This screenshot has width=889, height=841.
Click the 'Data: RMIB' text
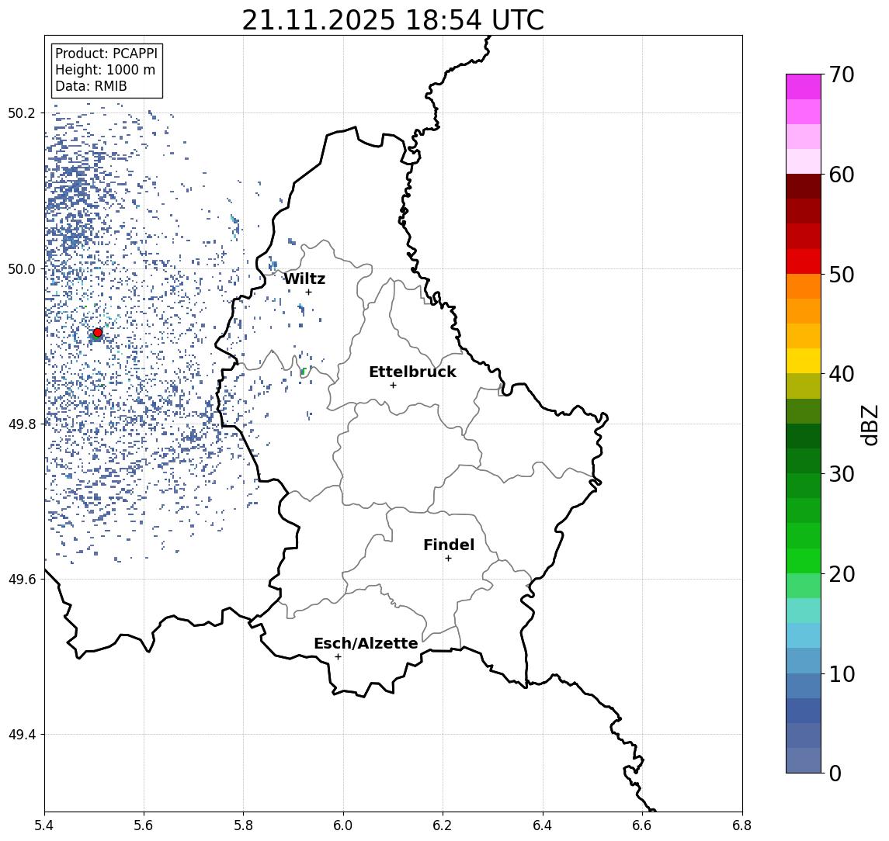[x=91, y=87]
